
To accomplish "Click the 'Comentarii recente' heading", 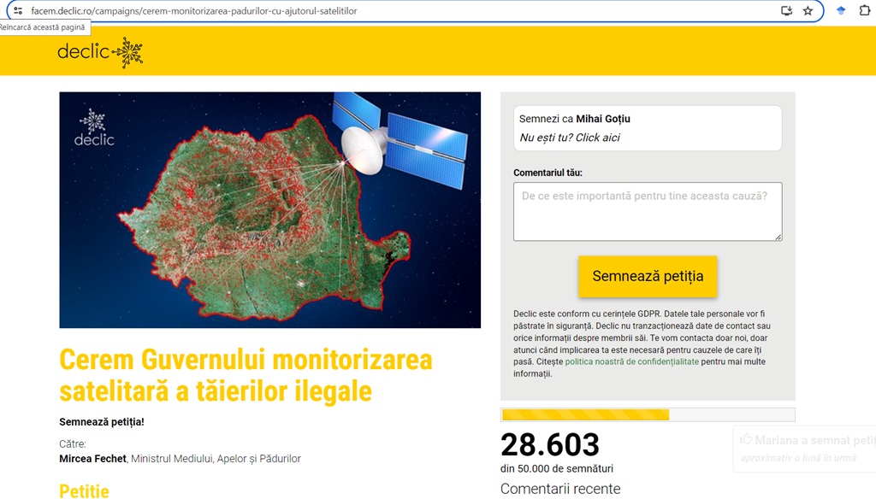I will [560, 489].
